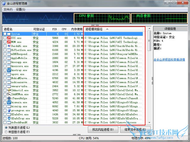Sort by 进程名 column header
Screen dimensions: 190x142
[17, 29]
